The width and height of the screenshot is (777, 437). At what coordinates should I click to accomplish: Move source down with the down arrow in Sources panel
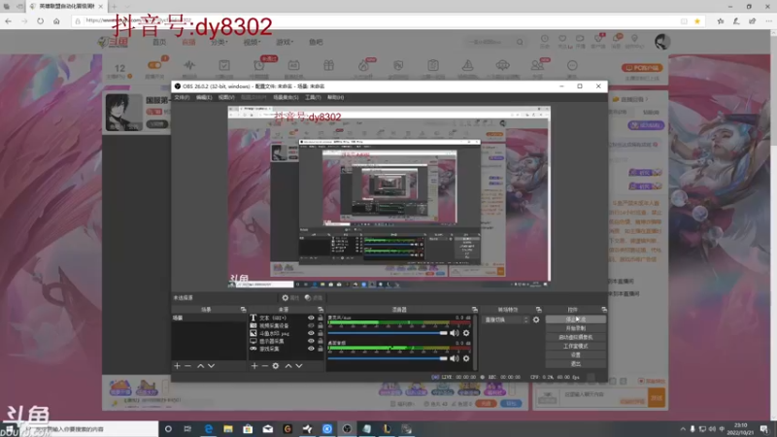(x=299, y=366)
